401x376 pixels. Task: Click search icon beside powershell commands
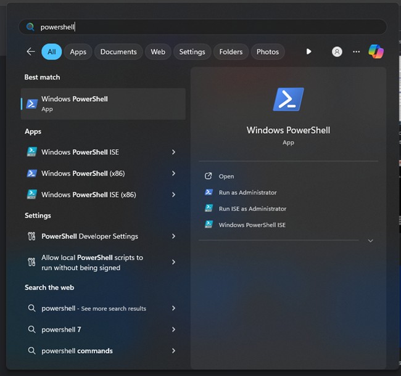31,351
